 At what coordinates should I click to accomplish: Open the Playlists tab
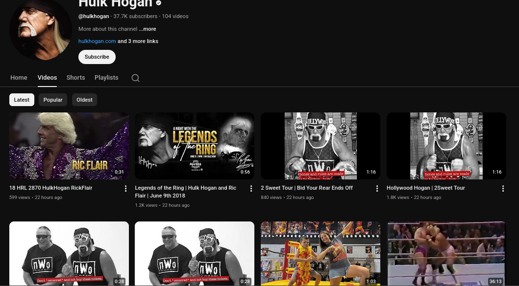pos(106,78)
